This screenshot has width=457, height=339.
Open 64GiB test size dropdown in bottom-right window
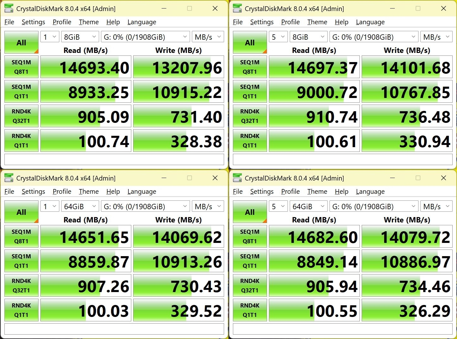pyautogui.click(x=308, y=206)
